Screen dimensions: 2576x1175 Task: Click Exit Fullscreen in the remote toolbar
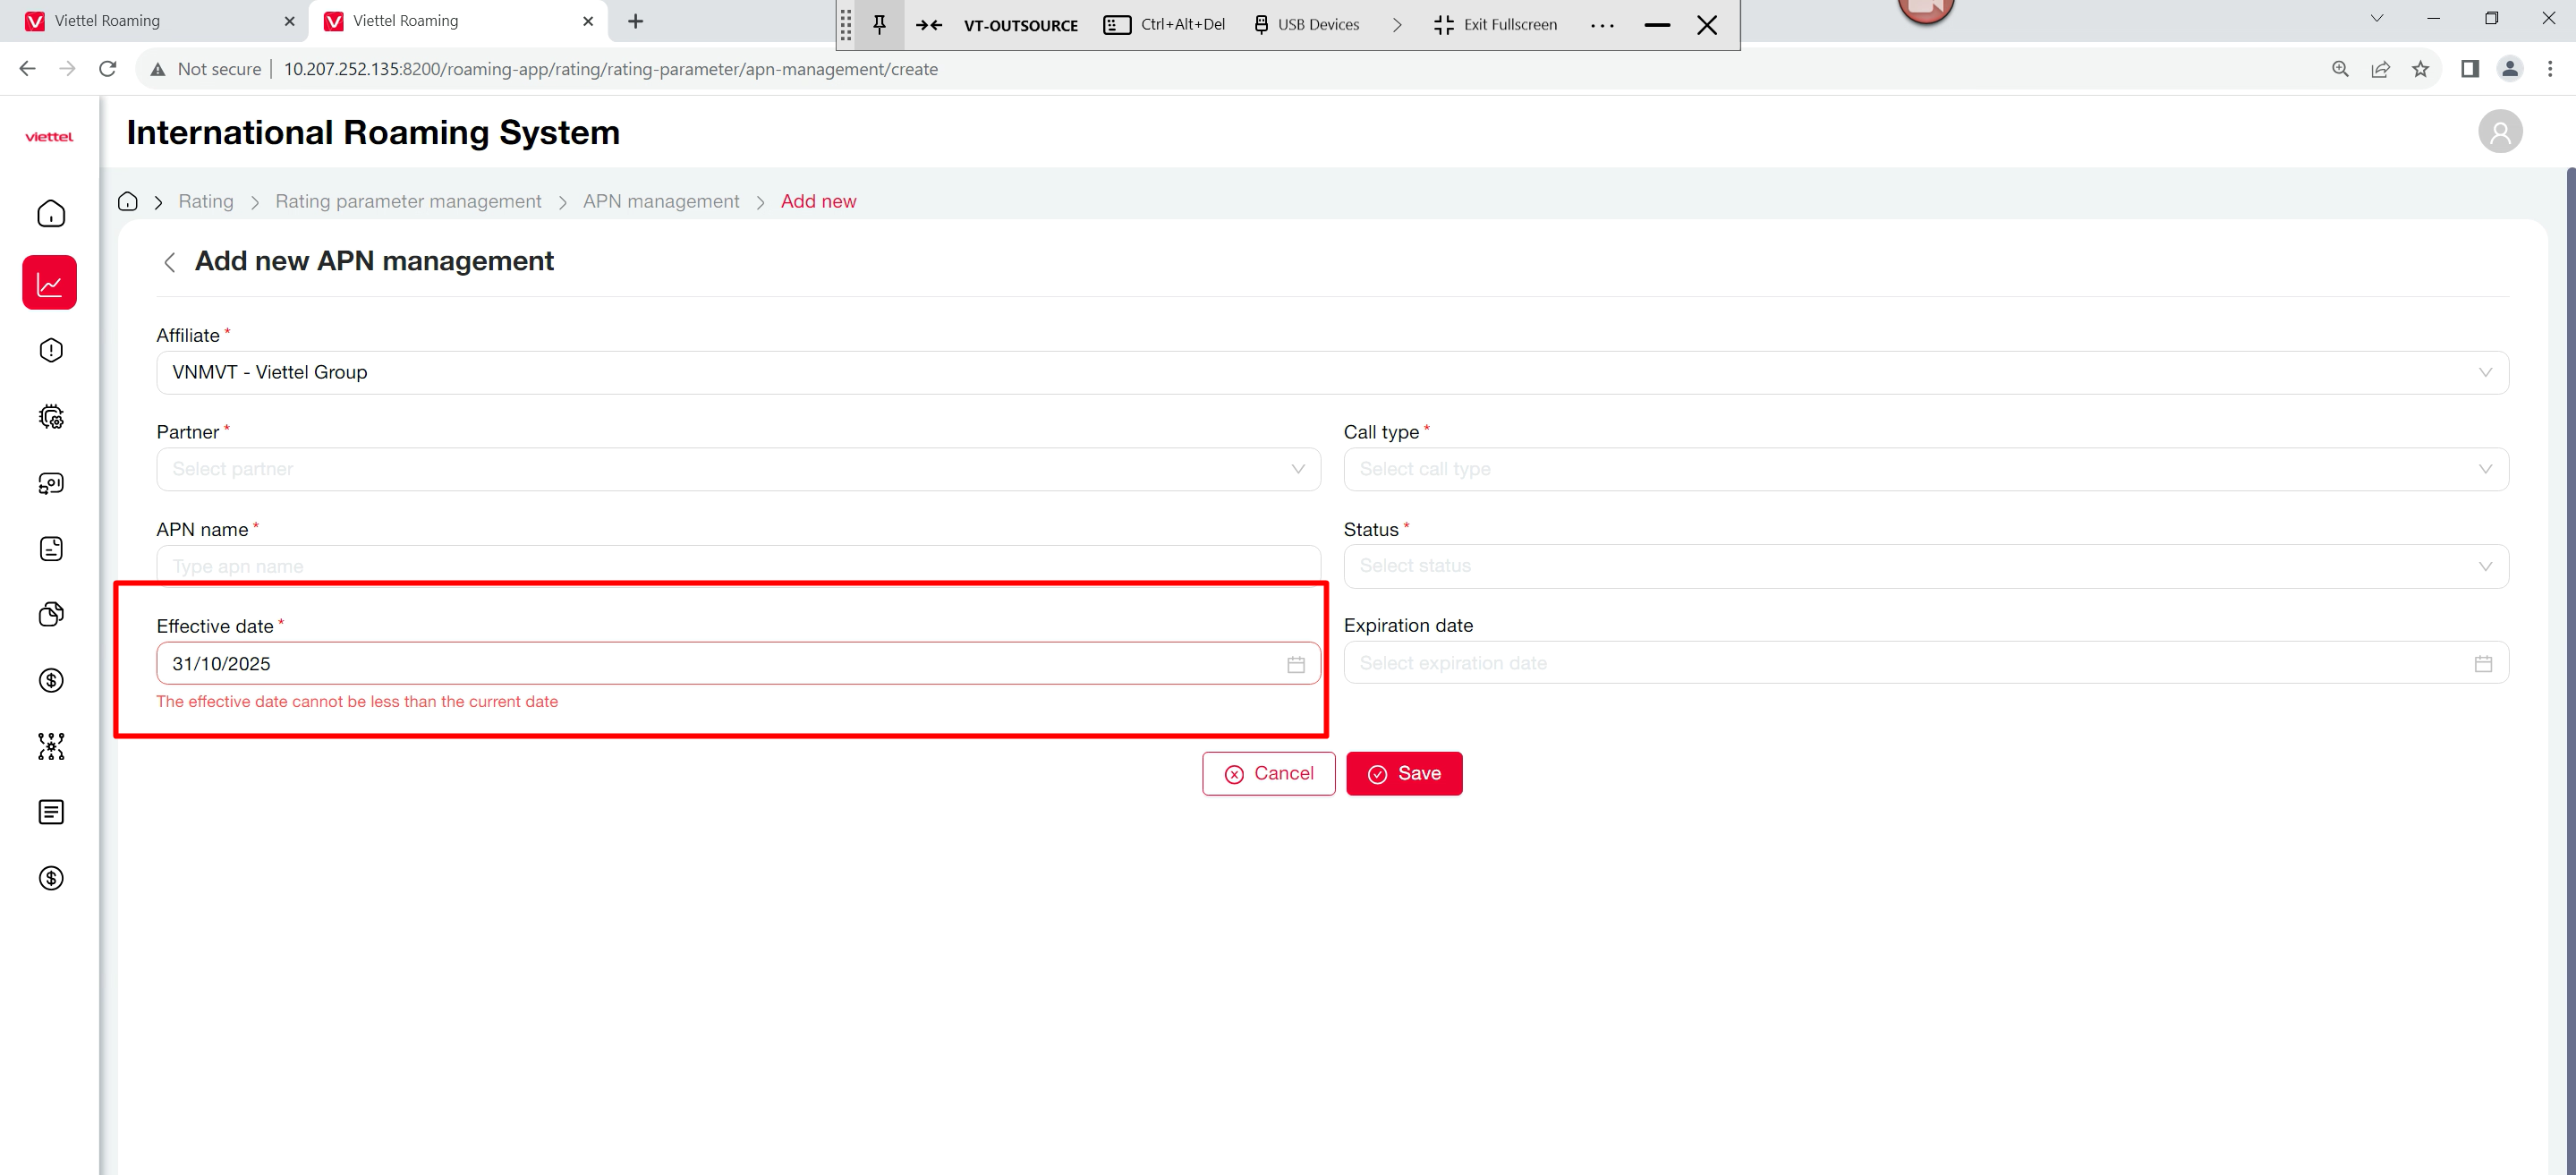tap(1495, 25)
